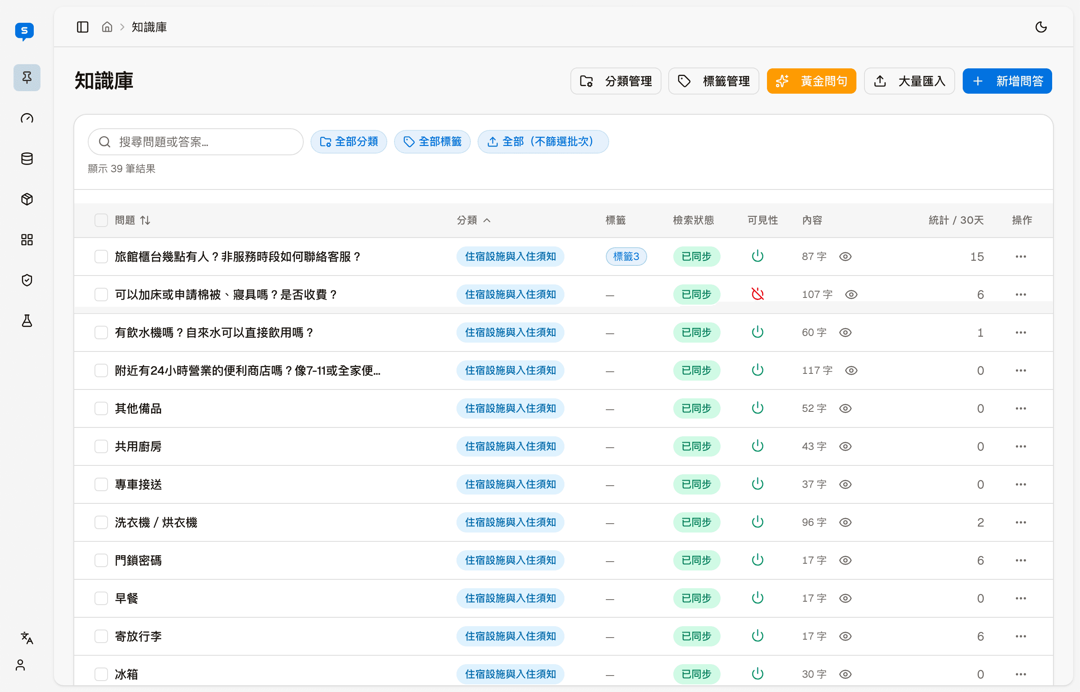Screen dimensions: 1080x692
Task: Preview content eye icon for 旅館櫃台 row
Action: point(845,257)
